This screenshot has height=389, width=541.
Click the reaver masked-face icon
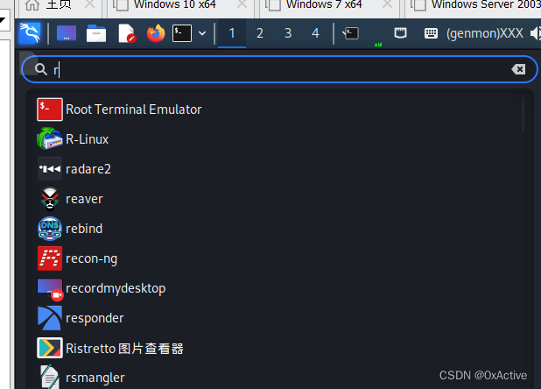50,199
